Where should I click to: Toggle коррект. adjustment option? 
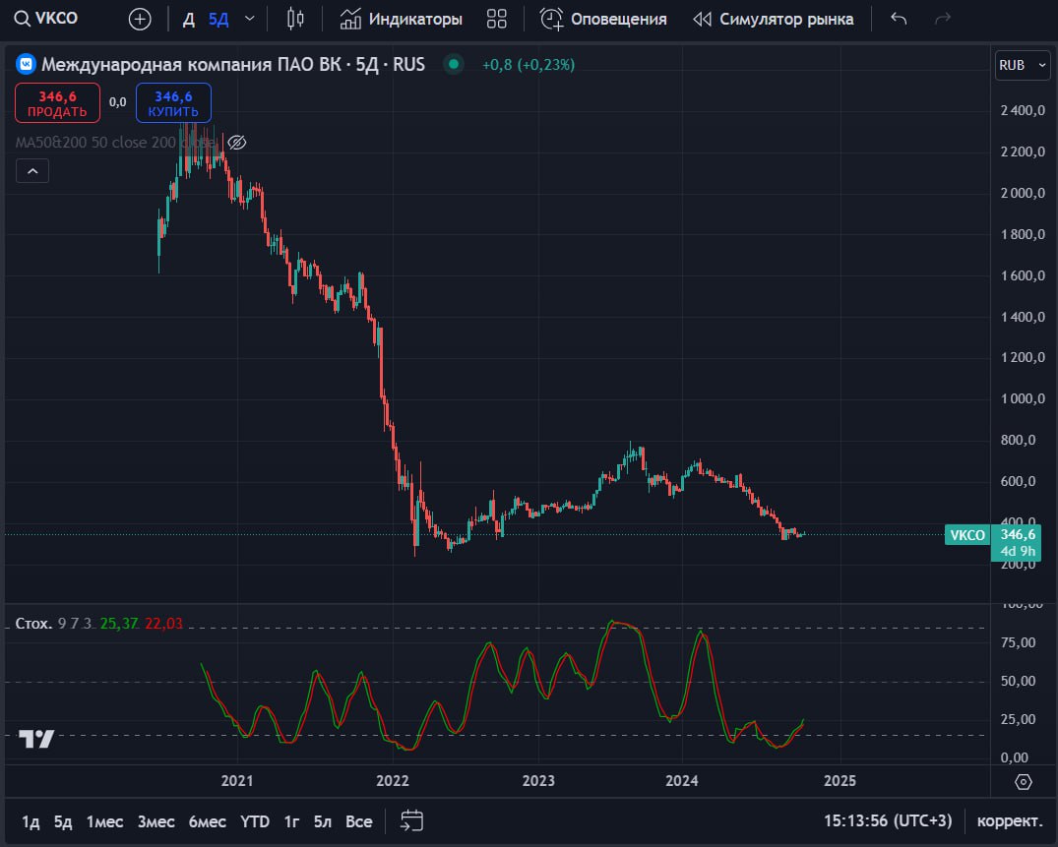coord(1010,820)
